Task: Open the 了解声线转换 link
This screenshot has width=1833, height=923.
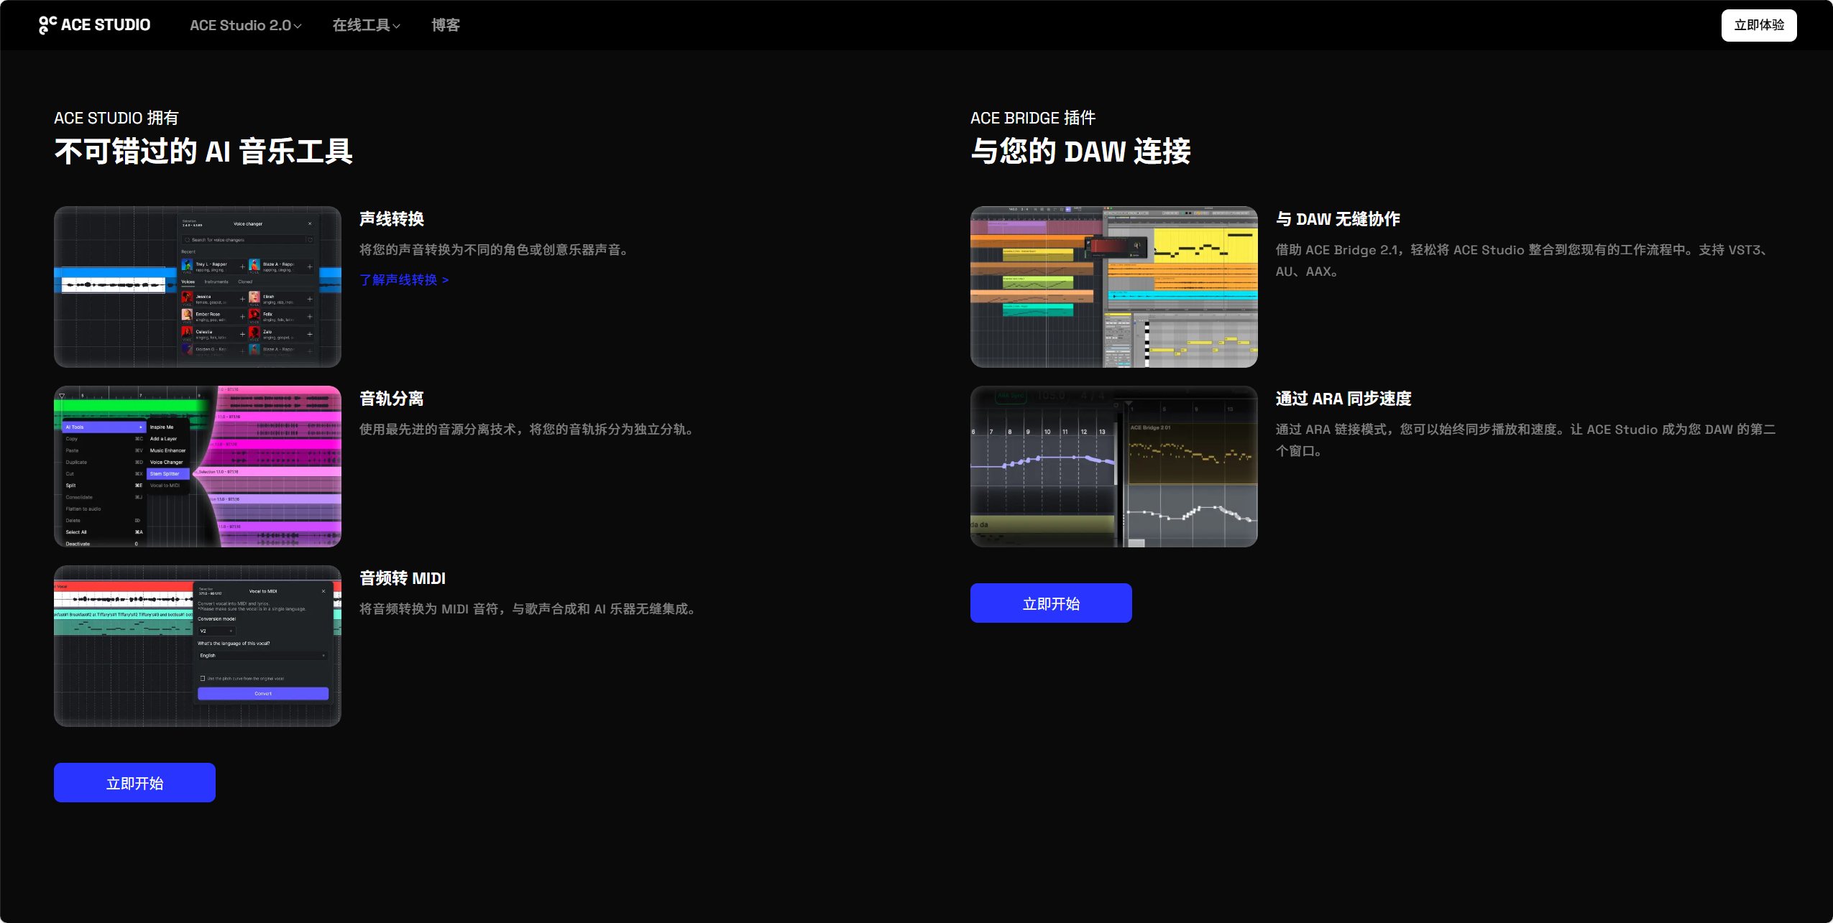Action: point(404,280)
